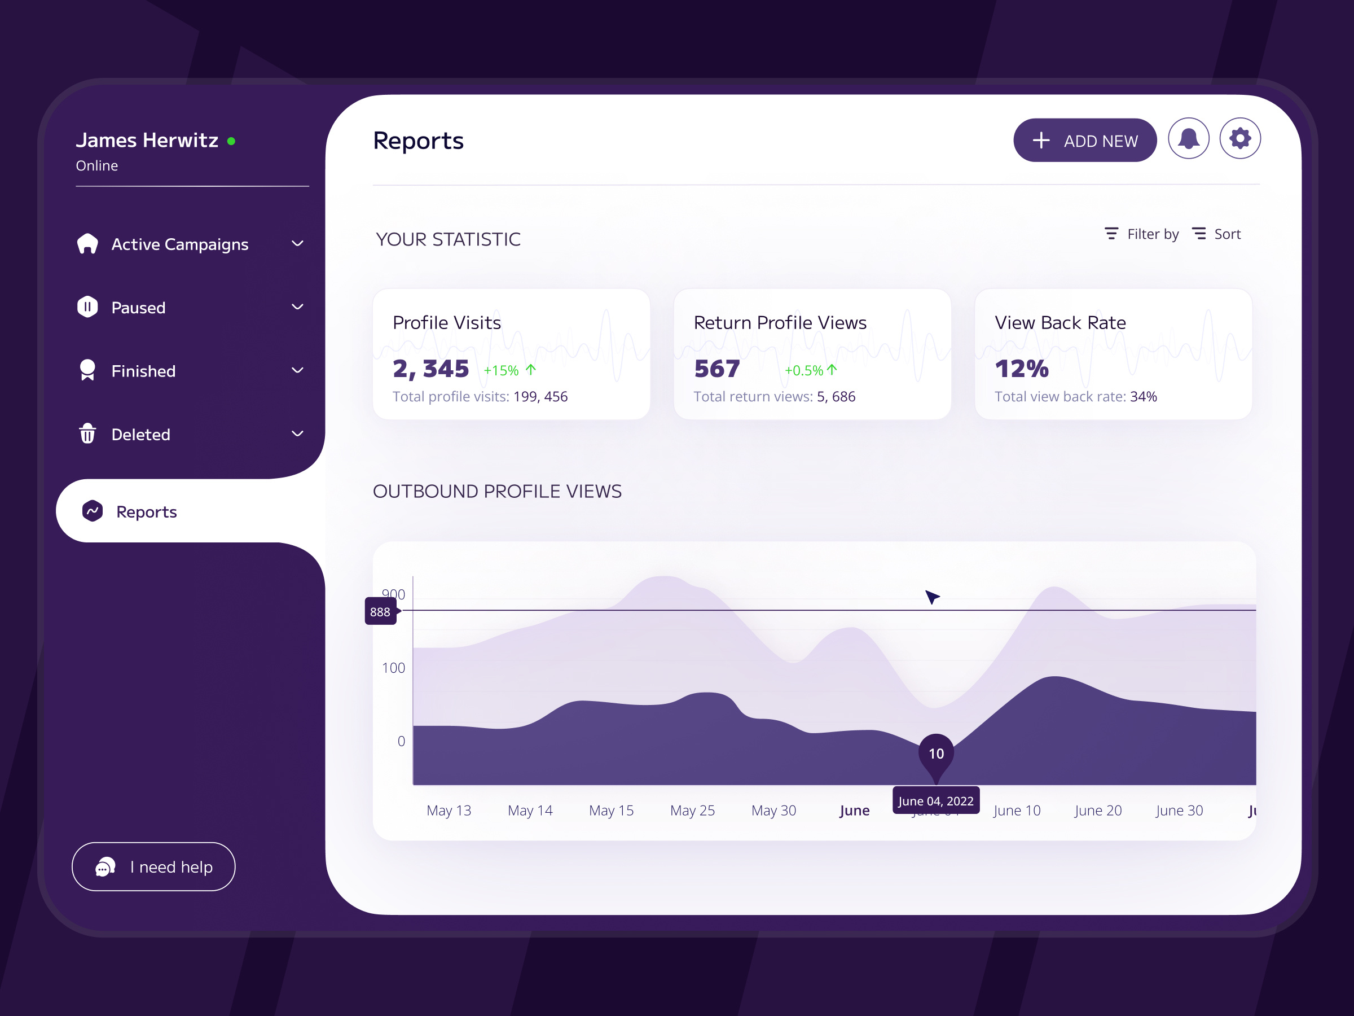Click the I need help button

coord(153,866)
